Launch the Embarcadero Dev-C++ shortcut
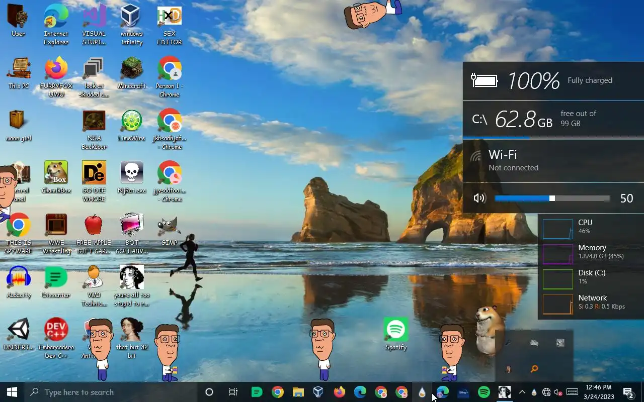Screen dimensions: 644x402 (x=56, y=338)
